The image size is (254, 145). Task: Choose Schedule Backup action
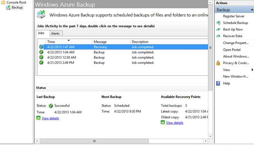tap(235, 23)
